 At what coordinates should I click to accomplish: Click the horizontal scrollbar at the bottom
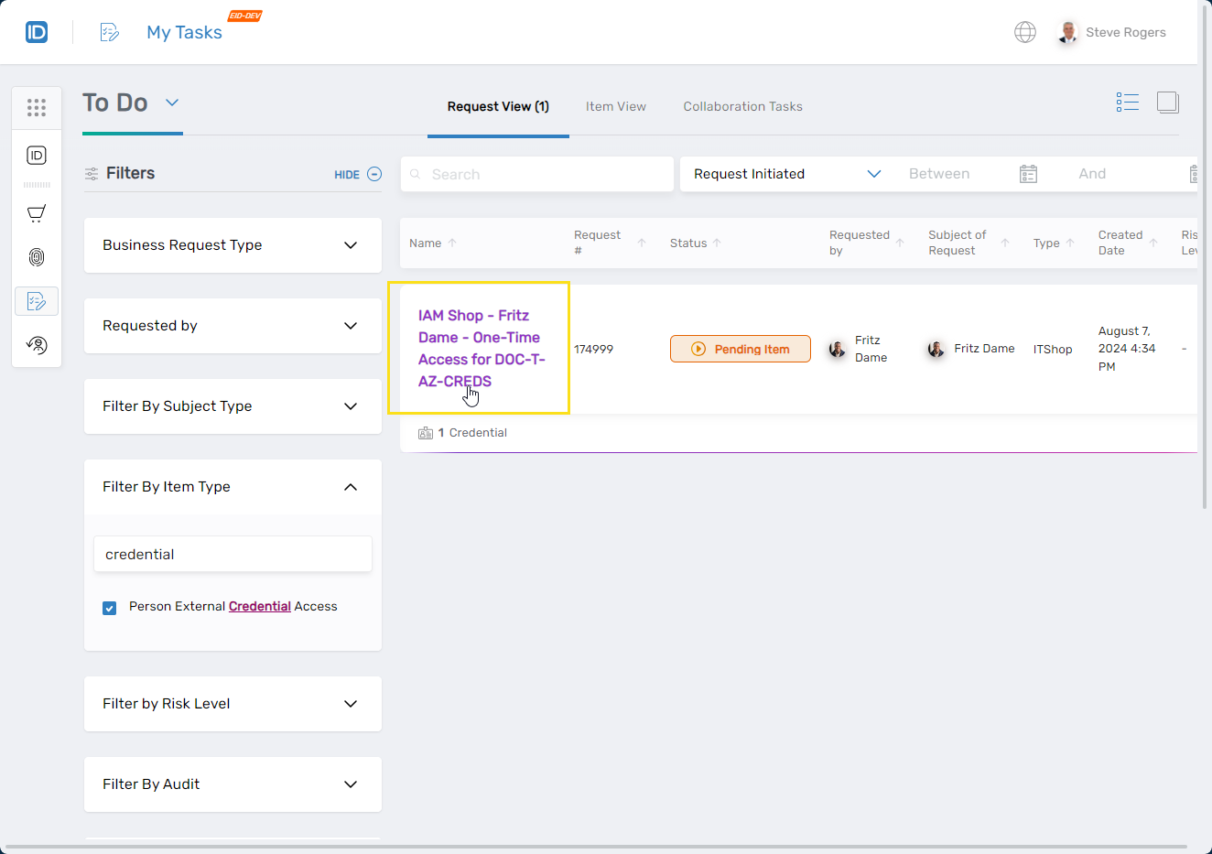click(595, 848)
